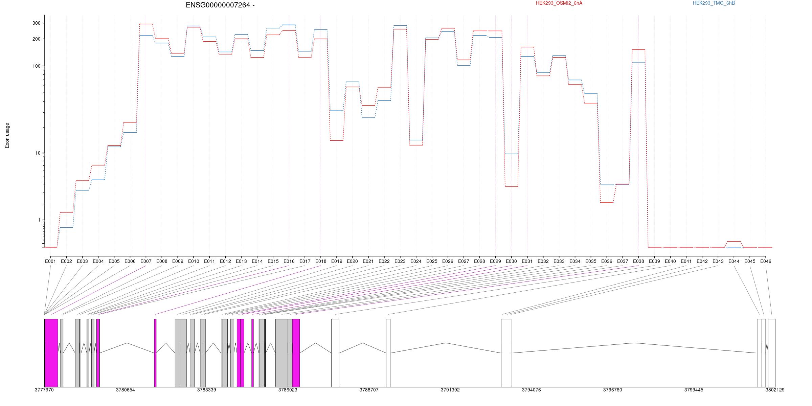Click the Exon usage axis title
The height and width of the screenshot is (406, 812).
(x=7, y=135)
